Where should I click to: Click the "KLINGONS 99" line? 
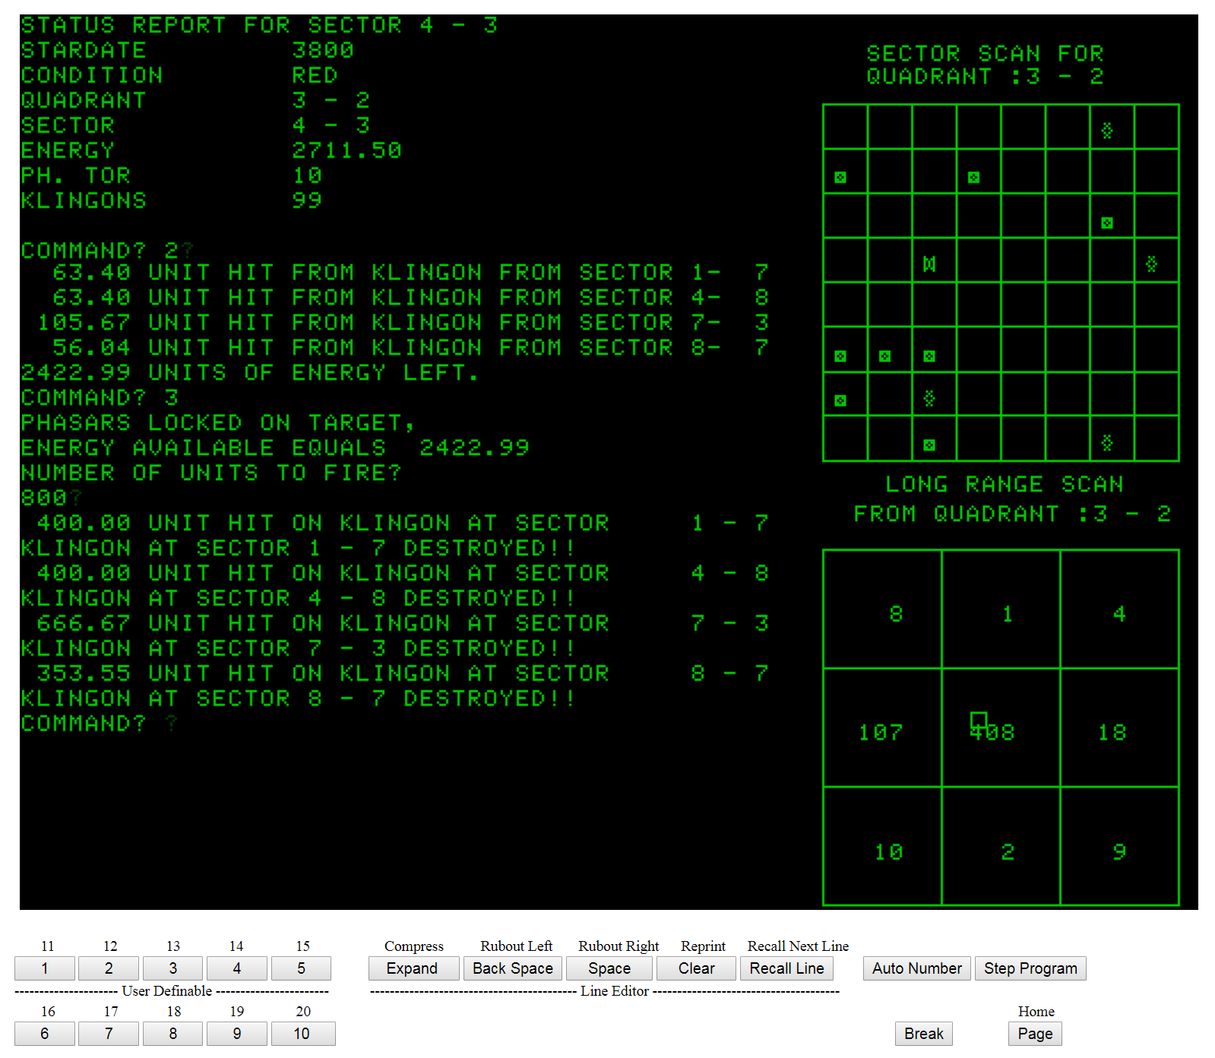coord(172,201)
